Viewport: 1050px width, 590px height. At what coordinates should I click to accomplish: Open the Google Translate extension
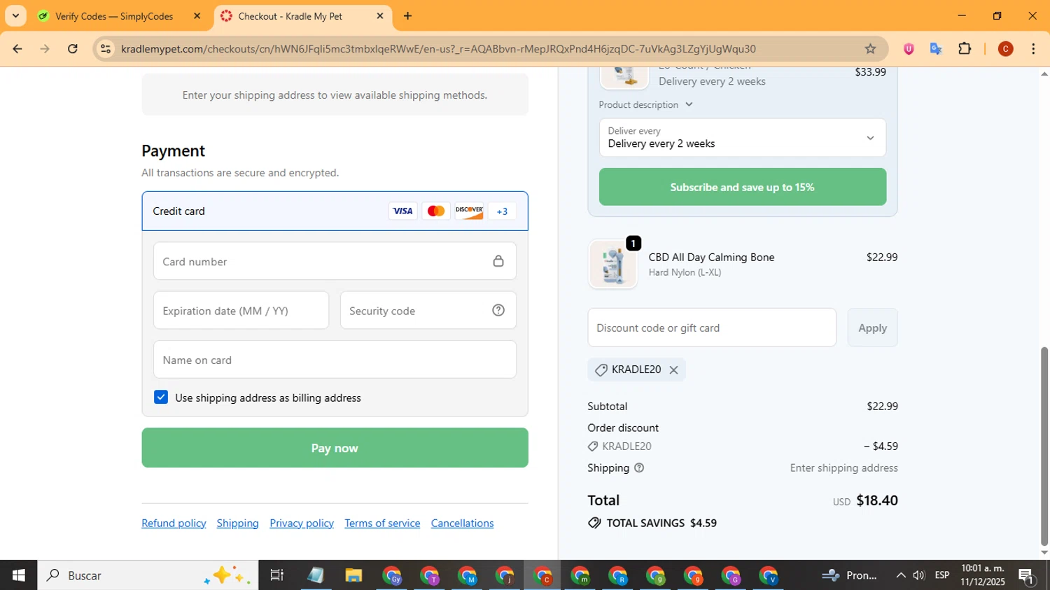pos(936,48)
